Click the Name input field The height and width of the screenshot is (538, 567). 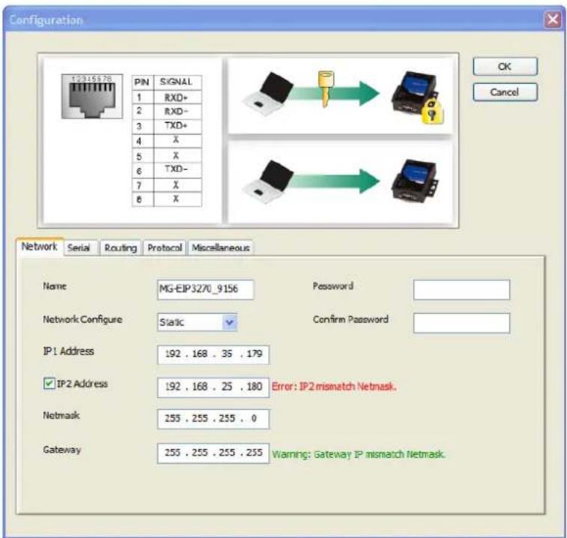click(205, 289)
